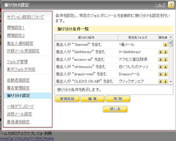Click the 受信先フォルダ column header

point(138,38)
